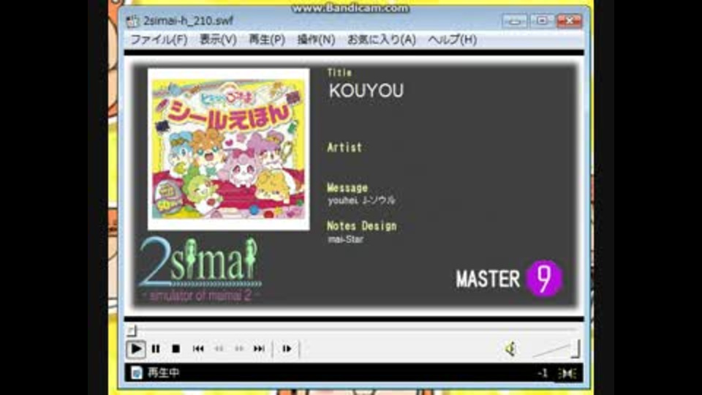This screenshot has height=395, width=702.
Task: Click the song jacket cover image
Action: tap(229, 149)
